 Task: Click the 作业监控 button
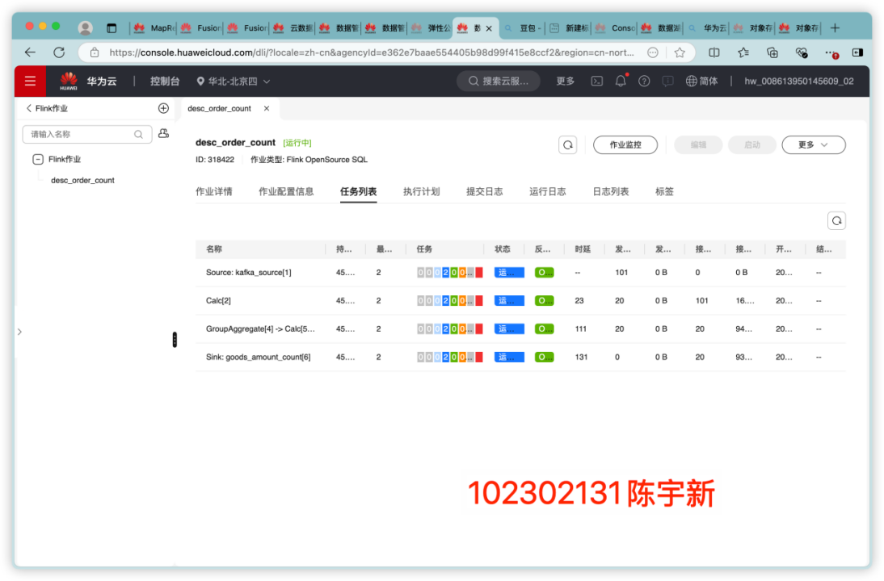click(x=625, y=144)
